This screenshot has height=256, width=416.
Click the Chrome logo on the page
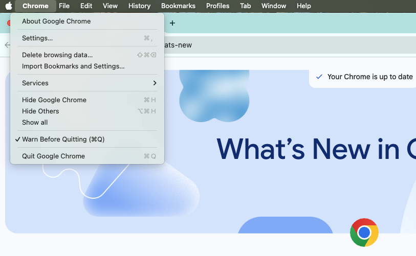click(364, 232)
